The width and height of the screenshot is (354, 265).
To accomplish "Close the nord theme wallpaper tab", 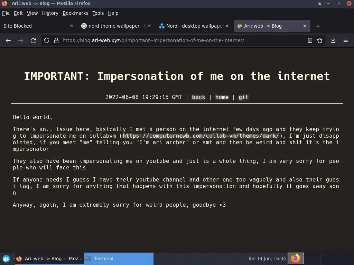I will tap(149, 26).
